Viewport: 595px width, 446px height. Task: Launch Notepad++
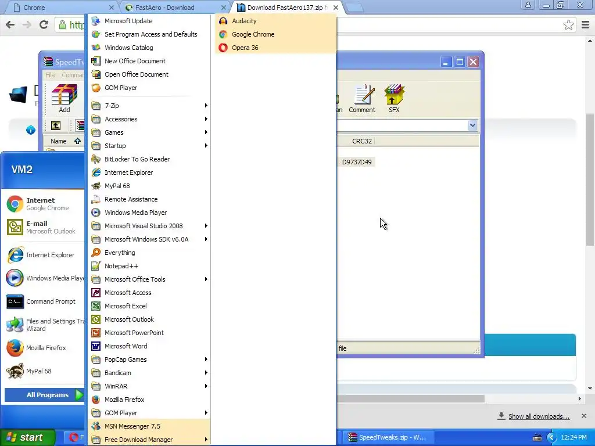149,266
